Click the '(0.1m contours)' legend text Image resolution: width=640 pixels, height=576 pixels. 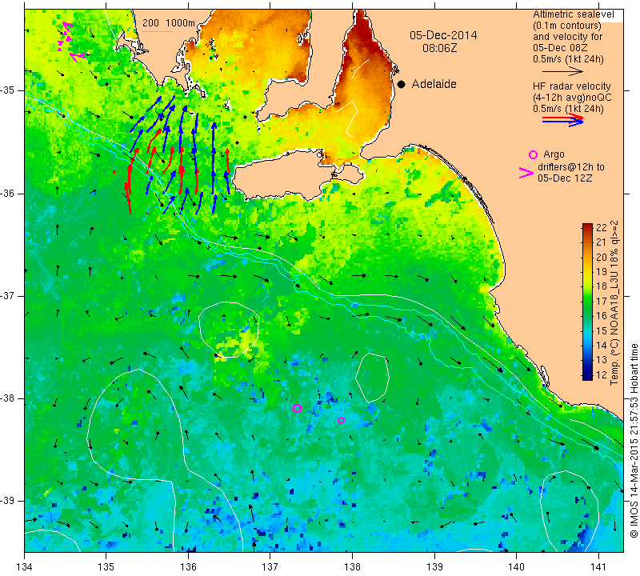(x=567, y=26)
